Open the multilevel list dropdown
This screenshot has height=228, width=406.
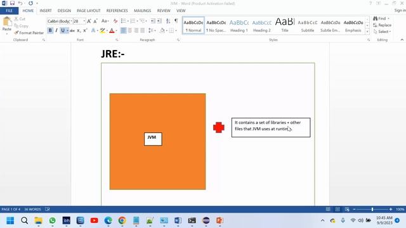(x=147, y=21)
